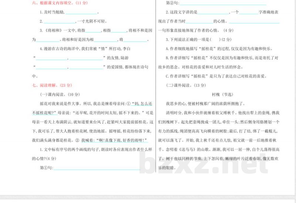Click the text '2.这段文字讲的是'
Image resolution: width=296 pixels, height=203 pixels.
[x=182, y=12]
